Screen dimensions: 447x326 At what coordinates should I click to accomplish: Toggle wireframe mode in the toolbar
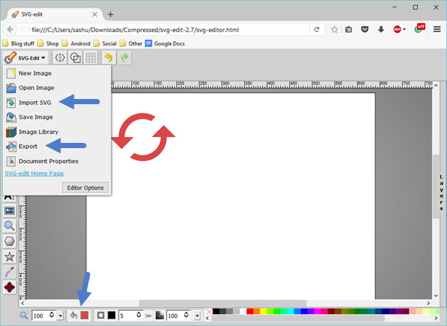click(76, 57)
